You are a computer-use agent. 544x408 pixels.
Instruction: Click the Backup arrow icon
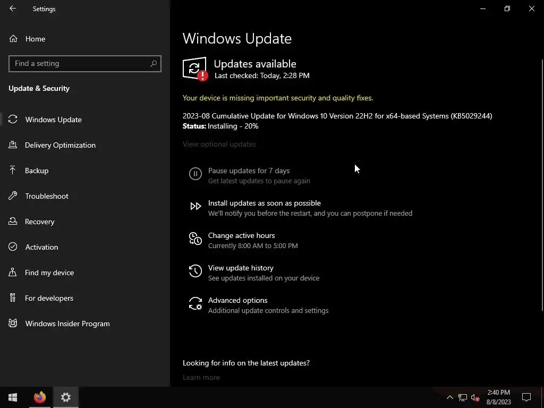pos(13,170)
